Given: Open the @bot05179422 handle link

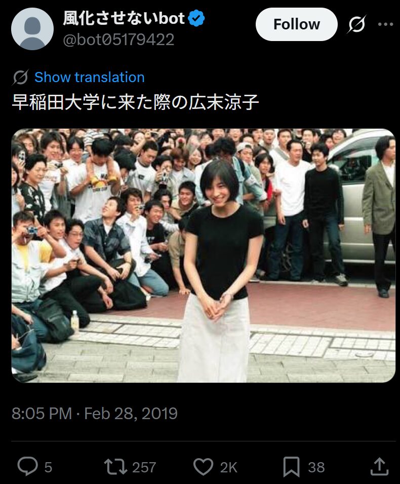Looking at the screenshot, I should tap(119, 40).
